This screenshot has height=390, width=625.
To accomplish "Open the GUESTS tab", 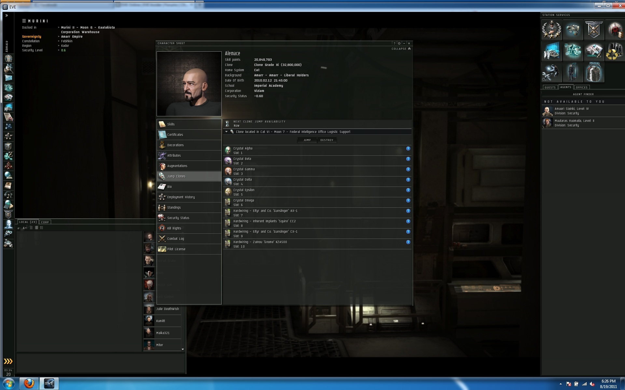I will (x=550, y=87).
